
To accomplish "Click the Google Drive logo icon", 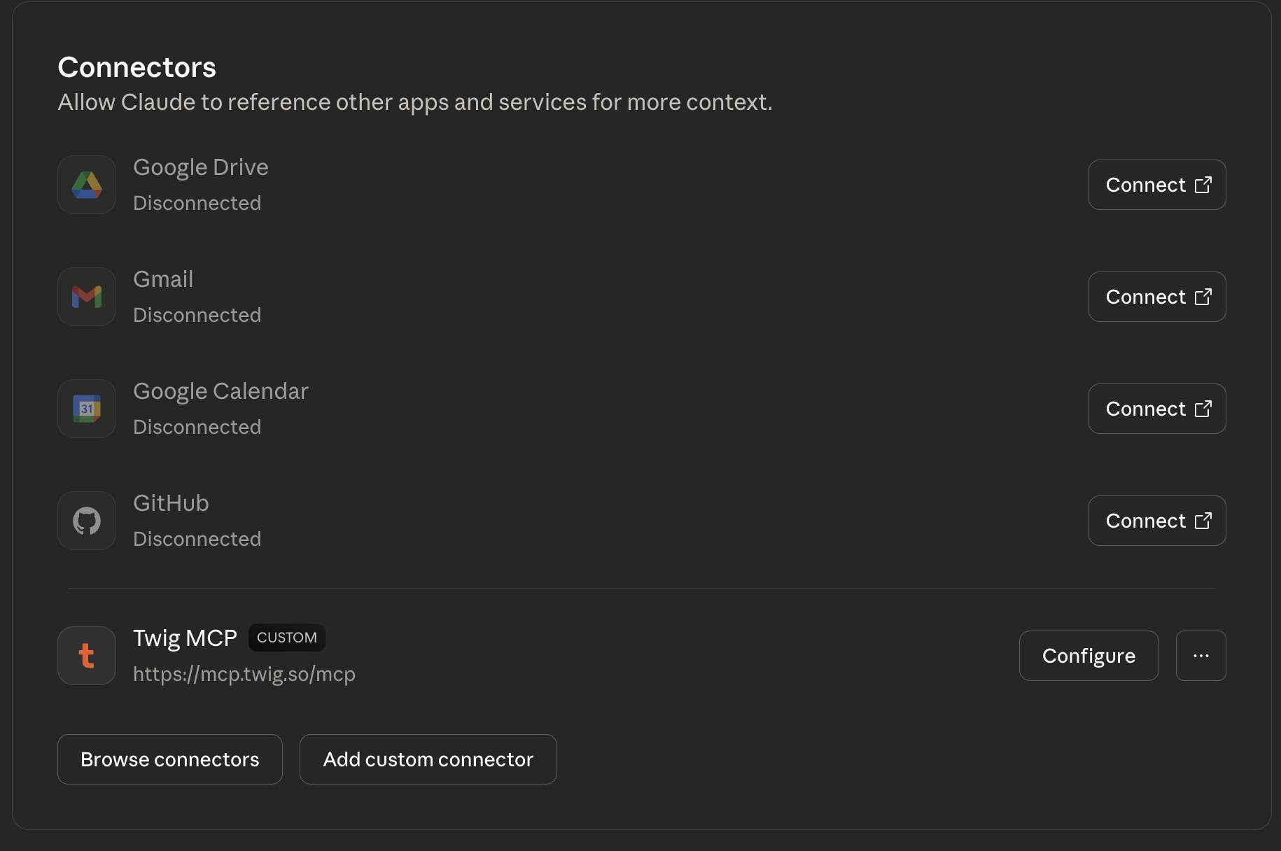I will click(x=87, y=185).
